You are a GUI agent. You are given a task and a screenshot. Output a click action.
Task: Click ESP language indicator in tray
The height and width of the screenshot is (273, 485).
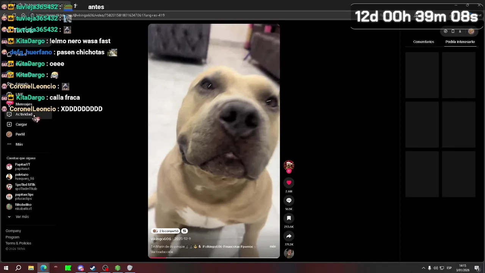pyautogui.click(x=449, y=268)
